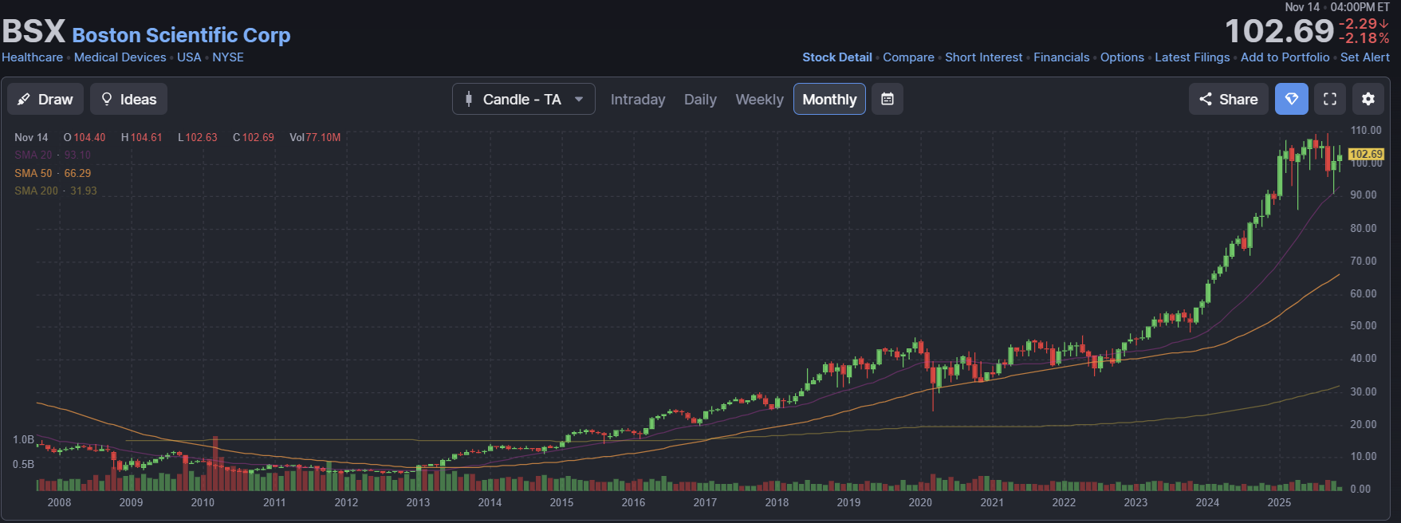Click the 102.69 price tag on axis

tap(1367, 154)
